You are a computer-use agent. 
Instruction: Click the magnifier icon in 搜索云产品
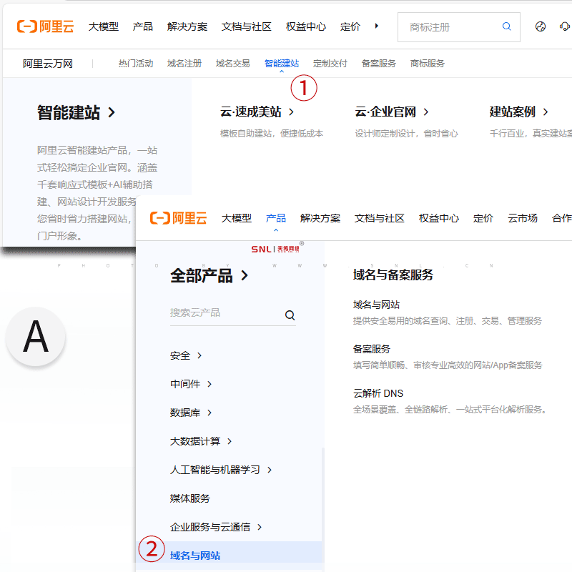290,314
